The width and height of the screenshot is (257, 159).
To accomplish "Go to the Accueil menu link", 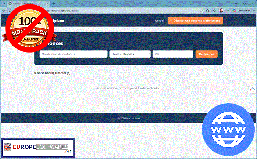I will (x=159, y=21).
